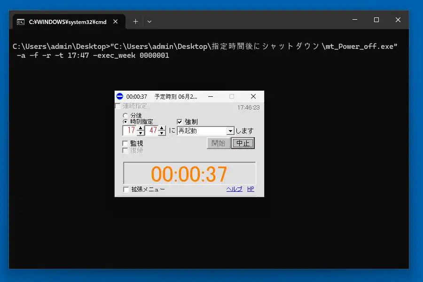Select the 時刻指定 radio button

point(125,122)
